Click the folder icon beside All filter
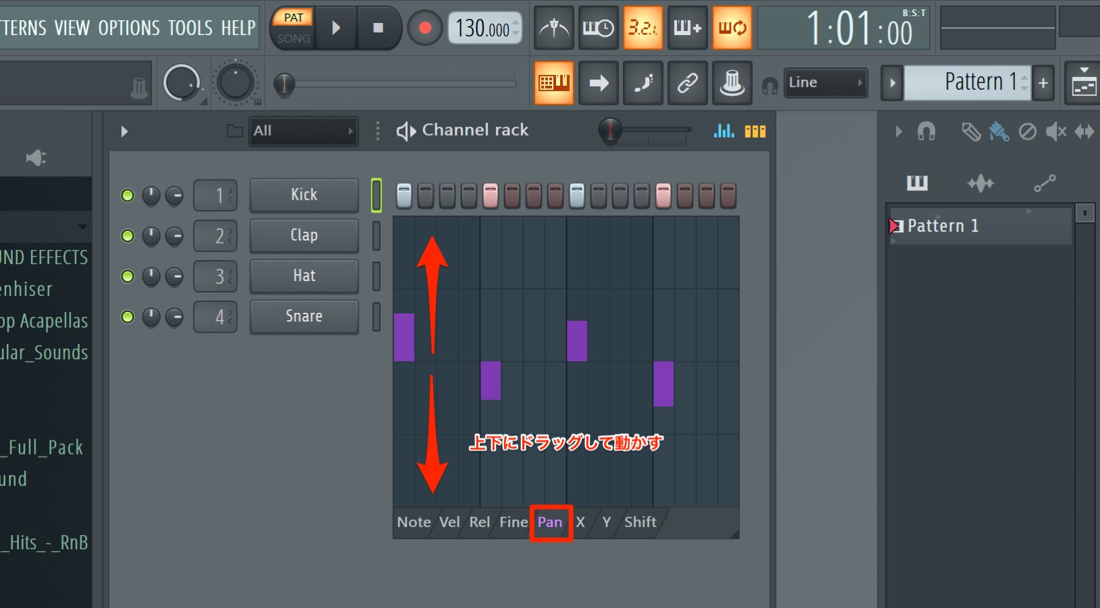 click(234, 131)
